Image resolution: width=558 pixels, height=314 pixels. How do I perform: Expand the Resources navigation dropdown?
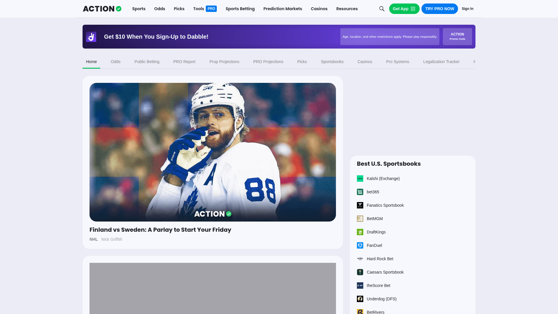pos(347,9)
